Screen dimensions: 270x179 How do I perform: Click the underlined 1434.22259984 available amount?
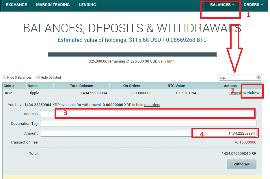(x=38, y=105)
